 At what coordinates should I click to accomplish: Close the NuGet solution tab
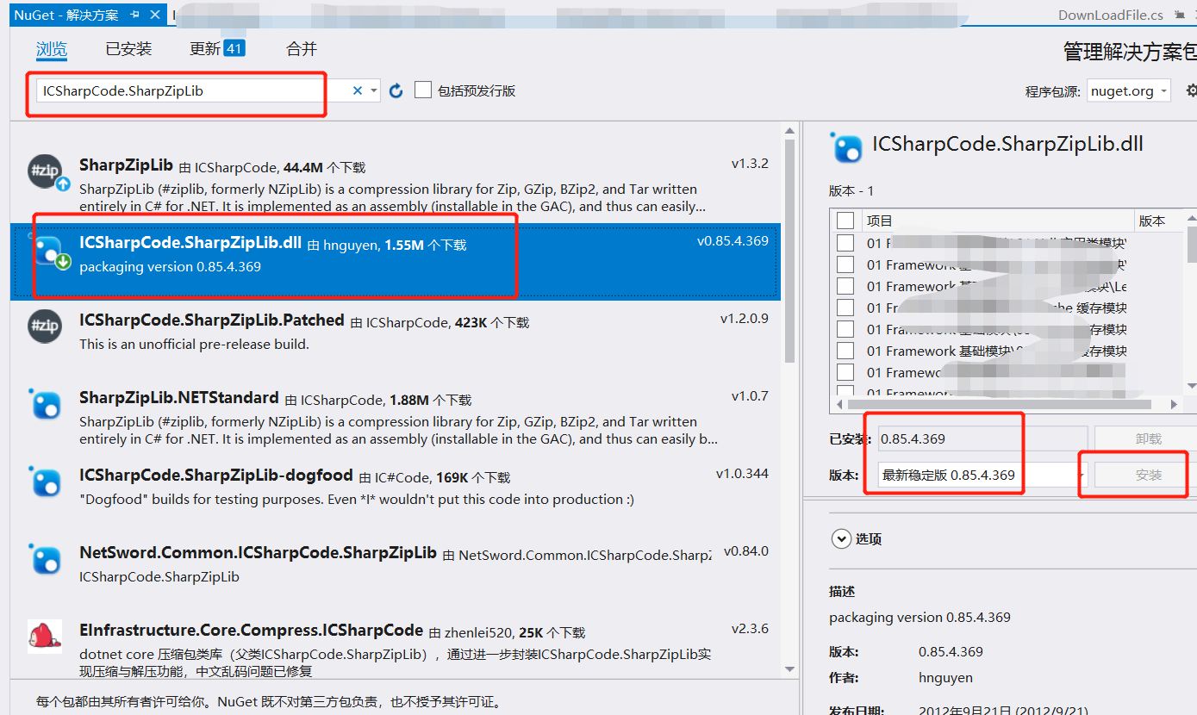155,16
